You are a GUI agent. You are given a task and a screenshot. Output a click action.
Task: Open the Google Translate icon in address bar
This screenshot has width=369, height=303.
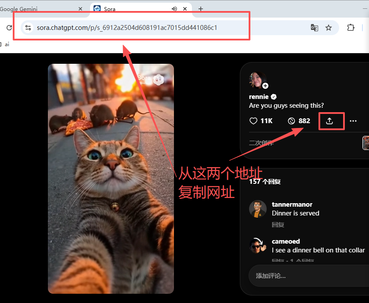314,28
